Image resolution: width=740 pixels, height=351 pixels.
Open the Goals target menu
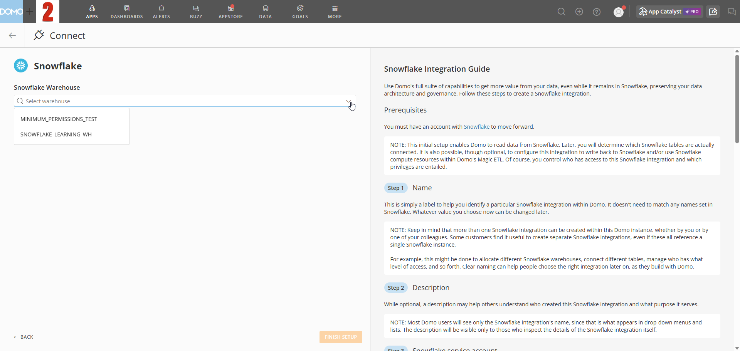click(x=300, y=12)
